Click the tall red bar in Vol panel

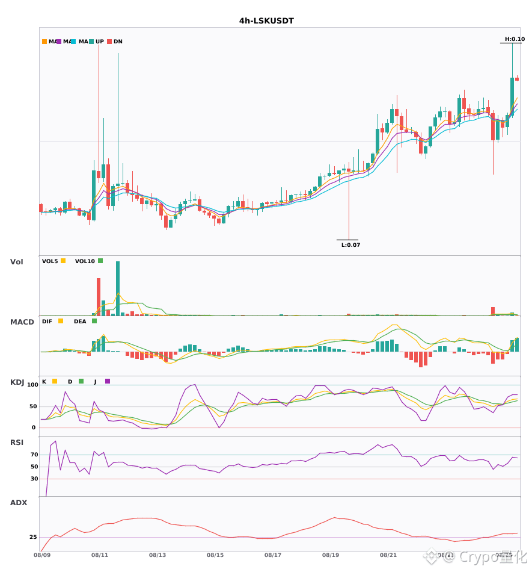pyautogui.click(x=99, y=297)
